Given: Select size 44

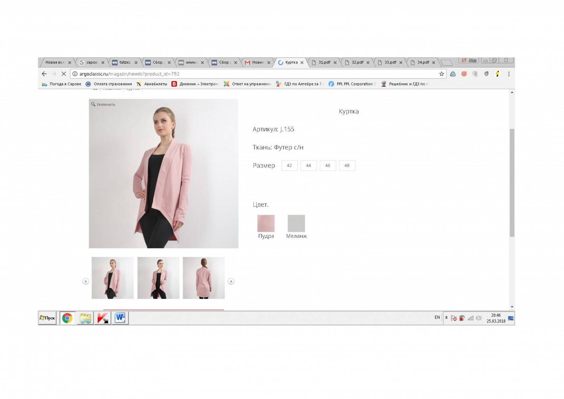Looking at the screenshot, I should coord(308,166).
